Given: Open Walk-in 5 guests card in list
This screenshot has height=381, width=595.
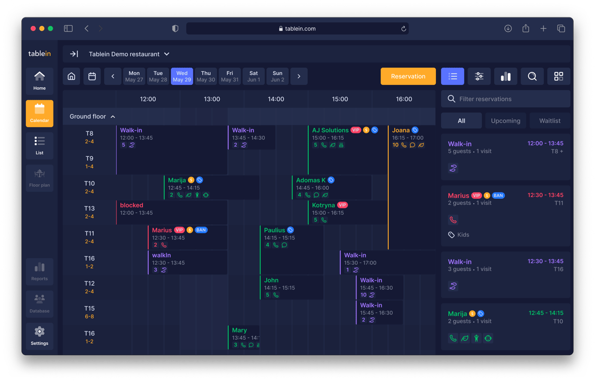Looking at the screenshot, I should point(506,157).
